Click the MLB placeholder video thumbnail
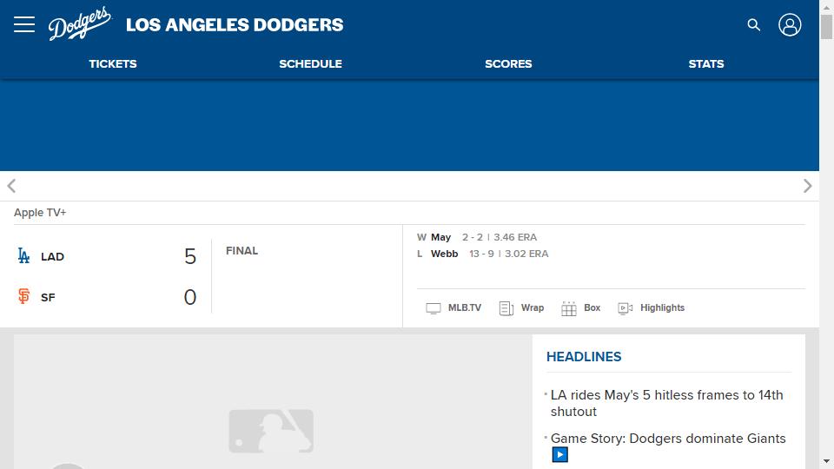This screenshot has height=469, width=834. [271, 431]
